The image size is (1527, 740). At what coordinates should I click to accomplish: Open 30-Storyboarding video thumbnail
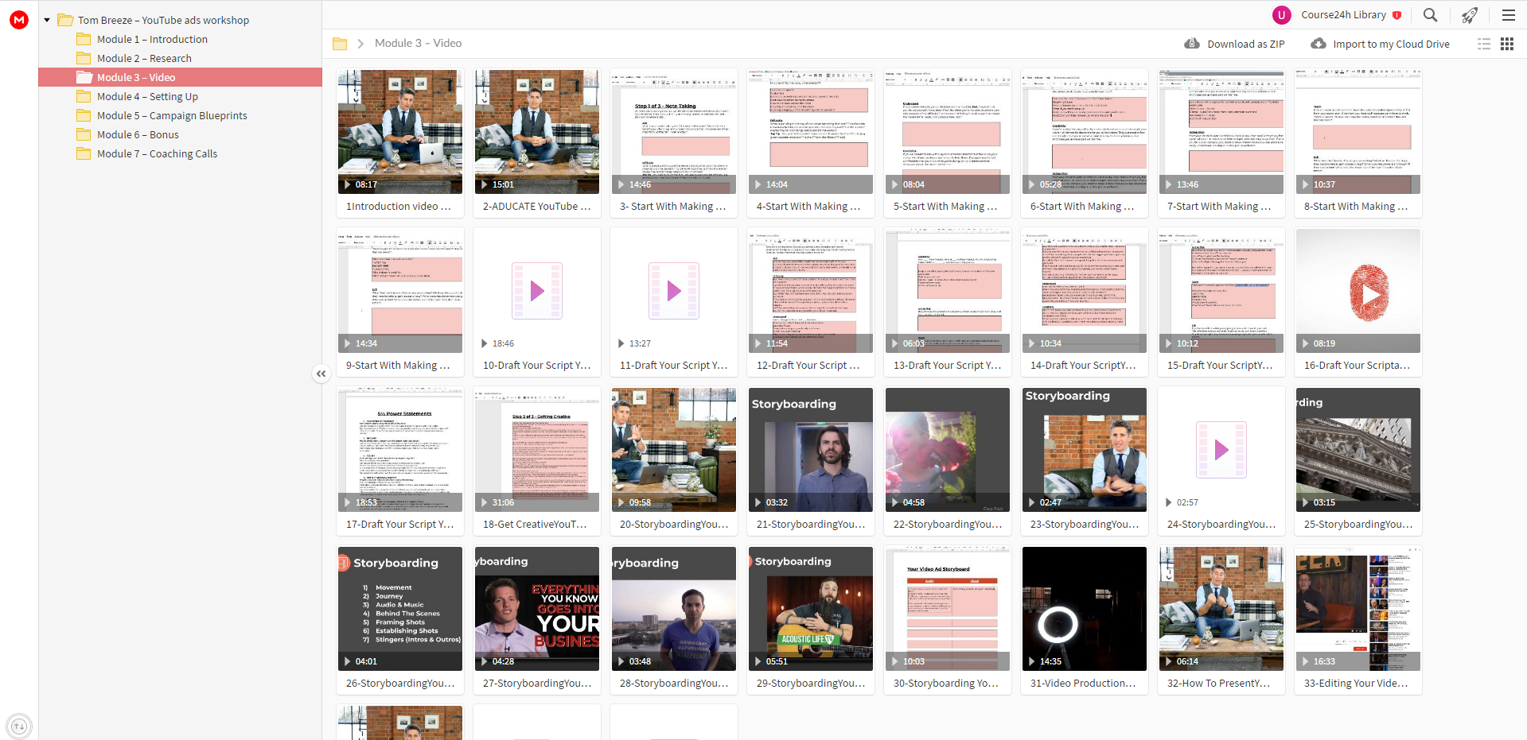point(948,609)
